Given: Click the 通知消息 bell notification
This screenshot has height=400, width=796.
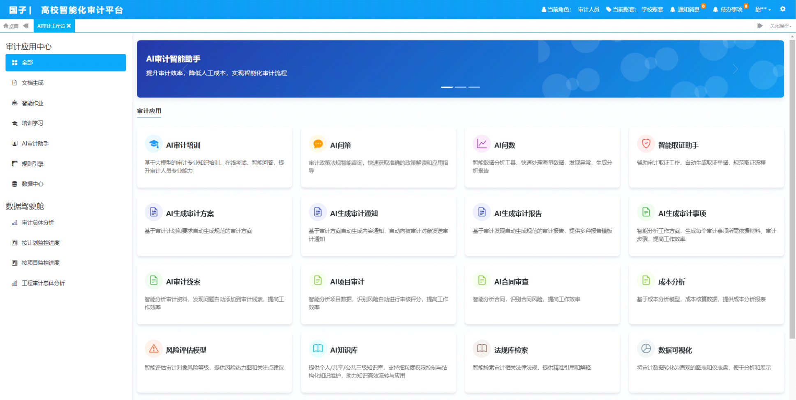Looking at the screenshot, I should pos(685,9).
